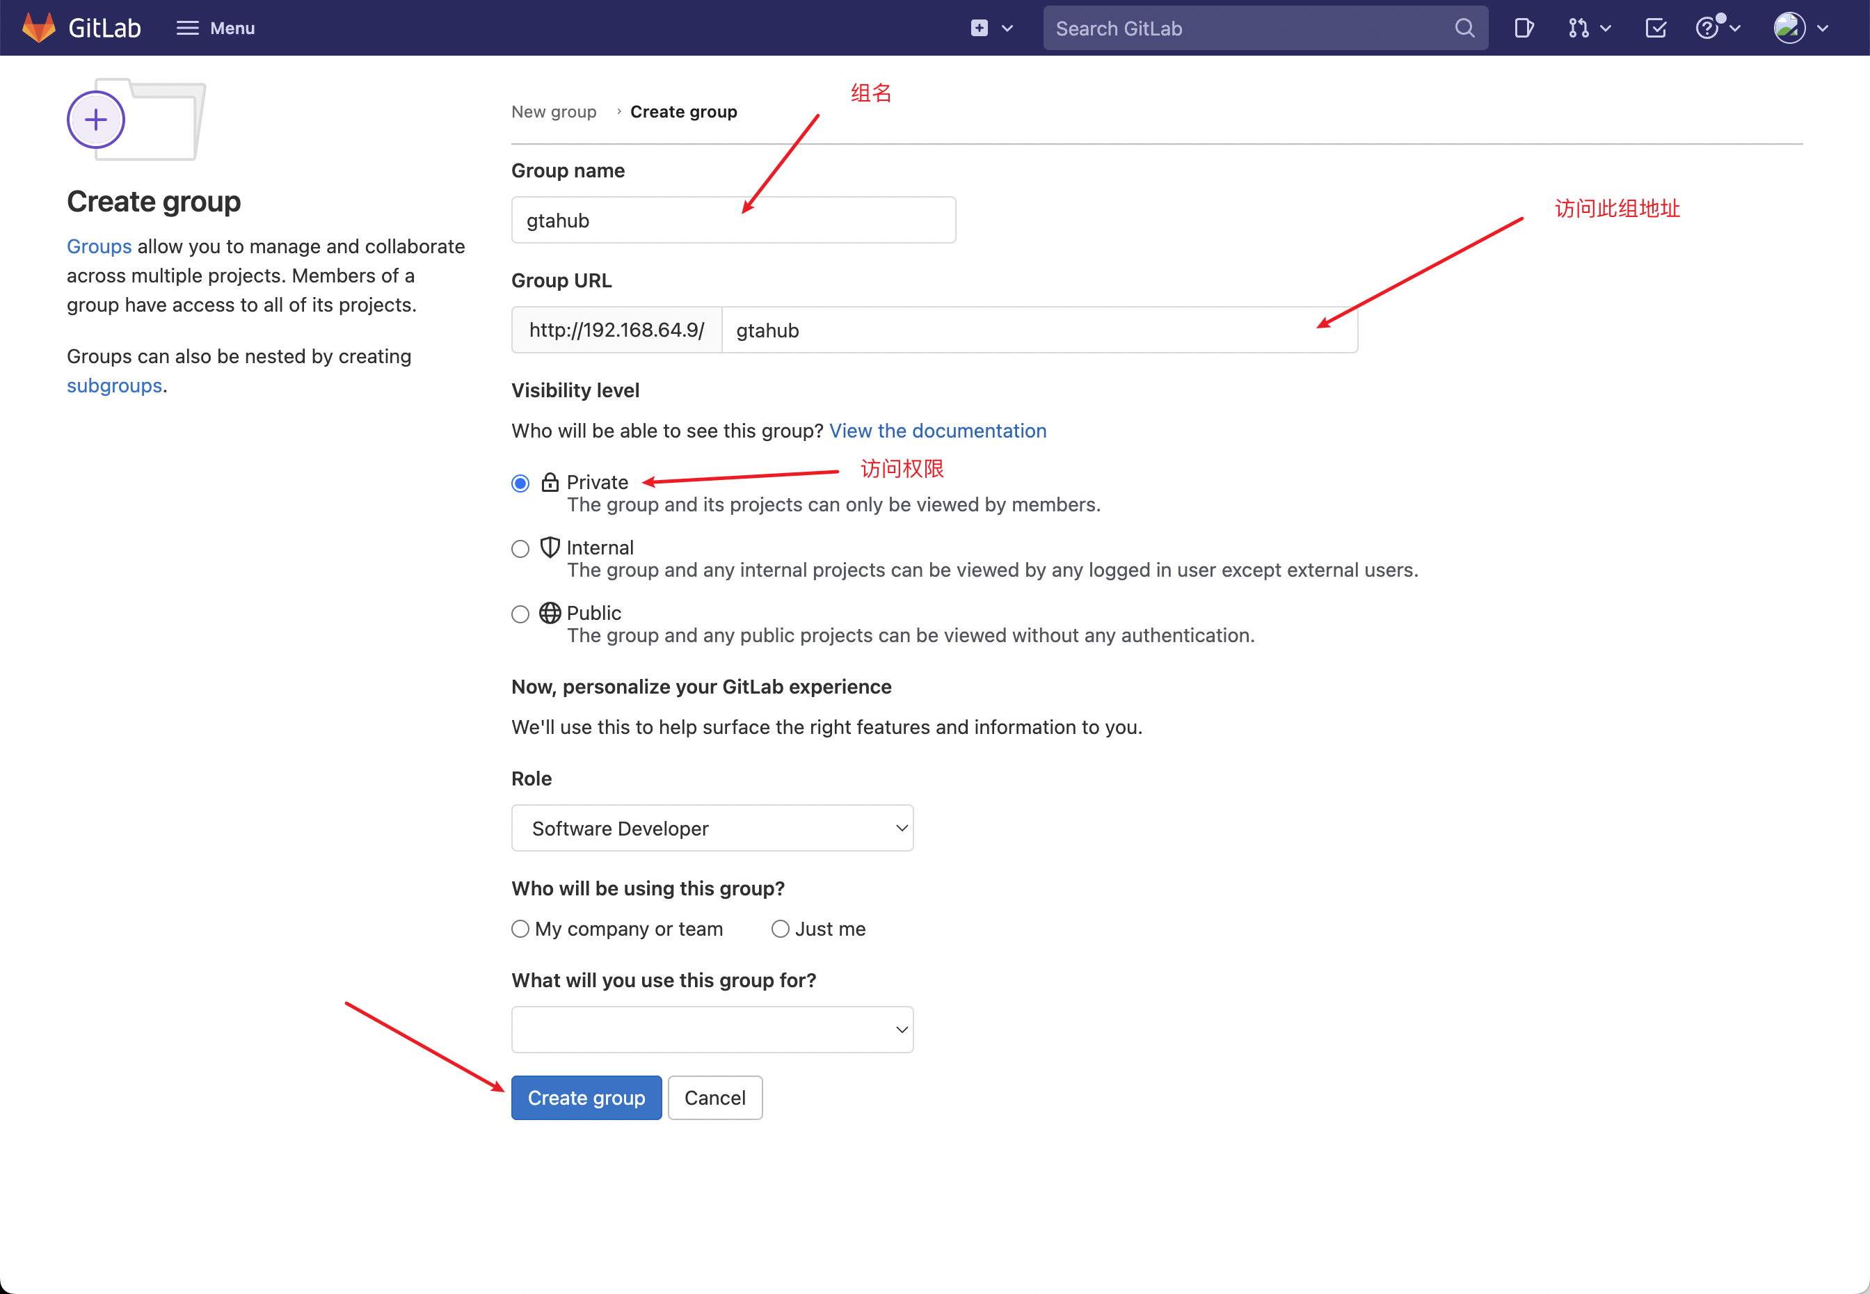This screenshot has width=1870, height=1294.
Task: Expand the group purpose dropdown
Action: pos(712,1030)
